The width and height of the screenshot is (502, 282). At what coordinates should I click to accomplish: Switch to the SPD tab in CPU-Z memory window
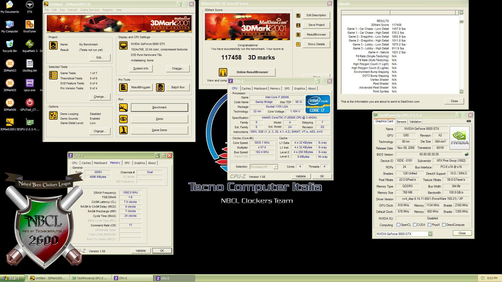pyautogui.click(x=127, y=163)
